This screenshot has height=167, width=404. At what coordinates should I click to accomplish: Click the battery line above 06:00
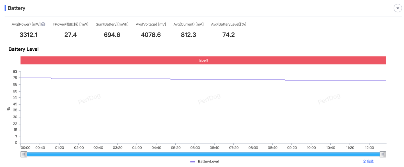pyautogui.click(x=195, y=79)
